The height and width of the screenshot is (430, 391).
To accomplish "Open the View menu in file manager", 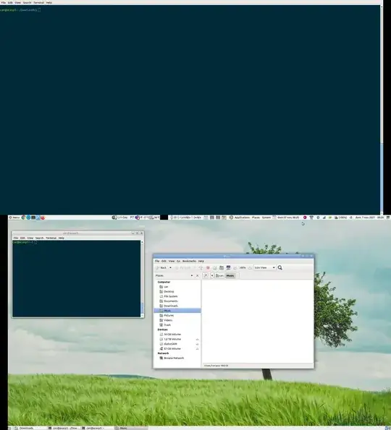I will pyautogui.click(x=172, y=261).
